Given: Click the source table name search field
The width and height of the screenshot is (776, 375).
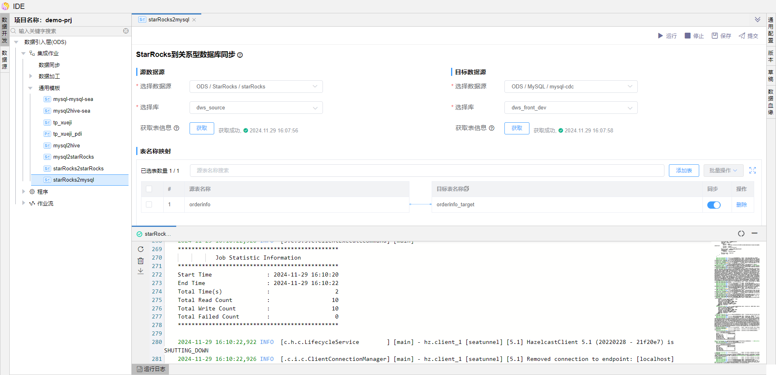Looking at the screenshot, I should click(426, 171).
